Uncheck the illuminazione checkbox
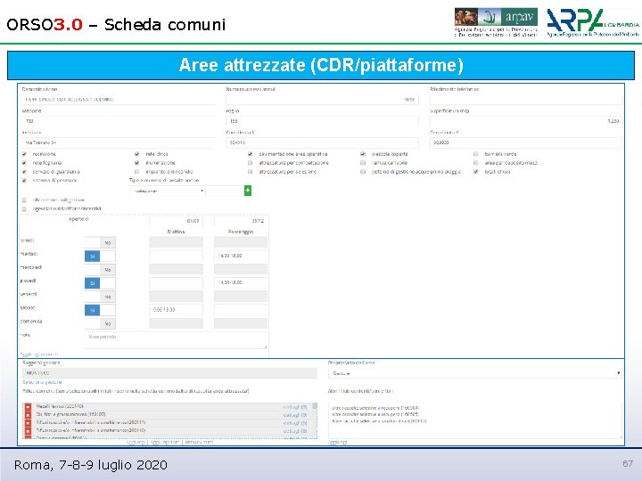 tap(136, 163)
